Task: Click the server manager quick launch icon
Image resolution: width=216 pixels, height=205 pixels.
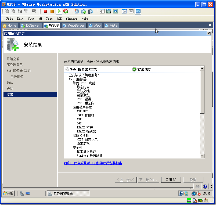Action: pos(21,193)
